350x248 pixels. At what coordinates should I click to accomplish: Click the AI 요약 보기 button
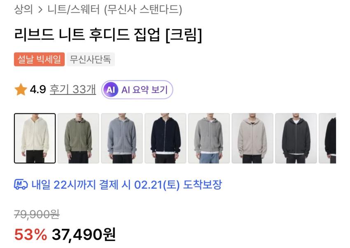137,90
